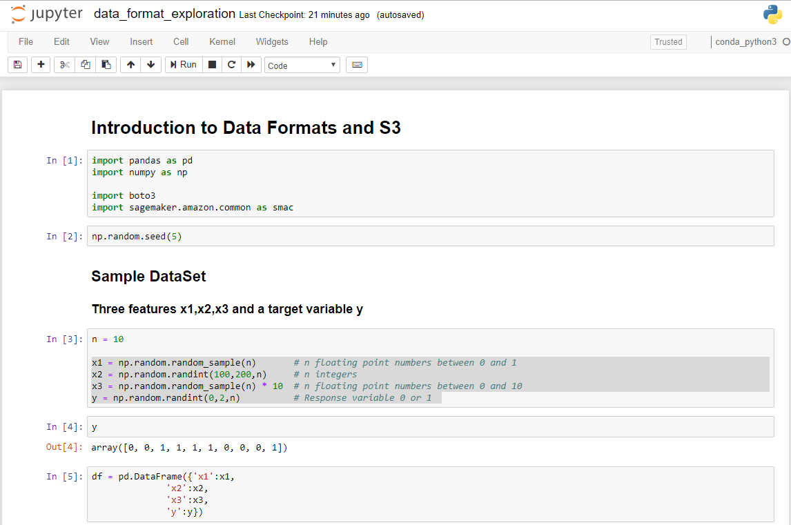Click the Last Checkpoint status text
Screen dimensions: 791x525
[x=304, y=15]
